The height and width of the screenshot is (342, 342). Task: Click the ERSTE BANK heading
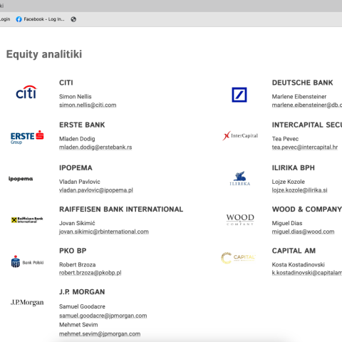point(82,125)
